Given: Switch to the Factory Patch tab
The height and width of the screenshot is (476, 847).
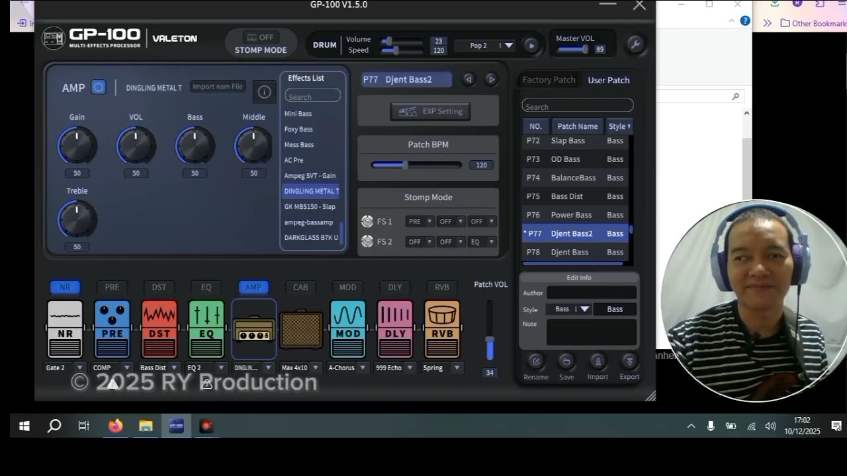Looking at the screenshot, I should pos(549,79).
